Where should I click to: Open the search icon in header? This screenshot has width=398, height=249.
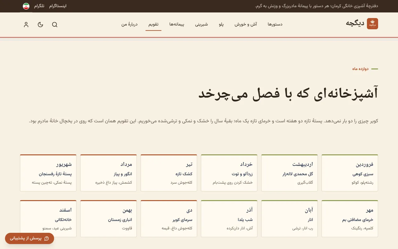tap(55, 25)
